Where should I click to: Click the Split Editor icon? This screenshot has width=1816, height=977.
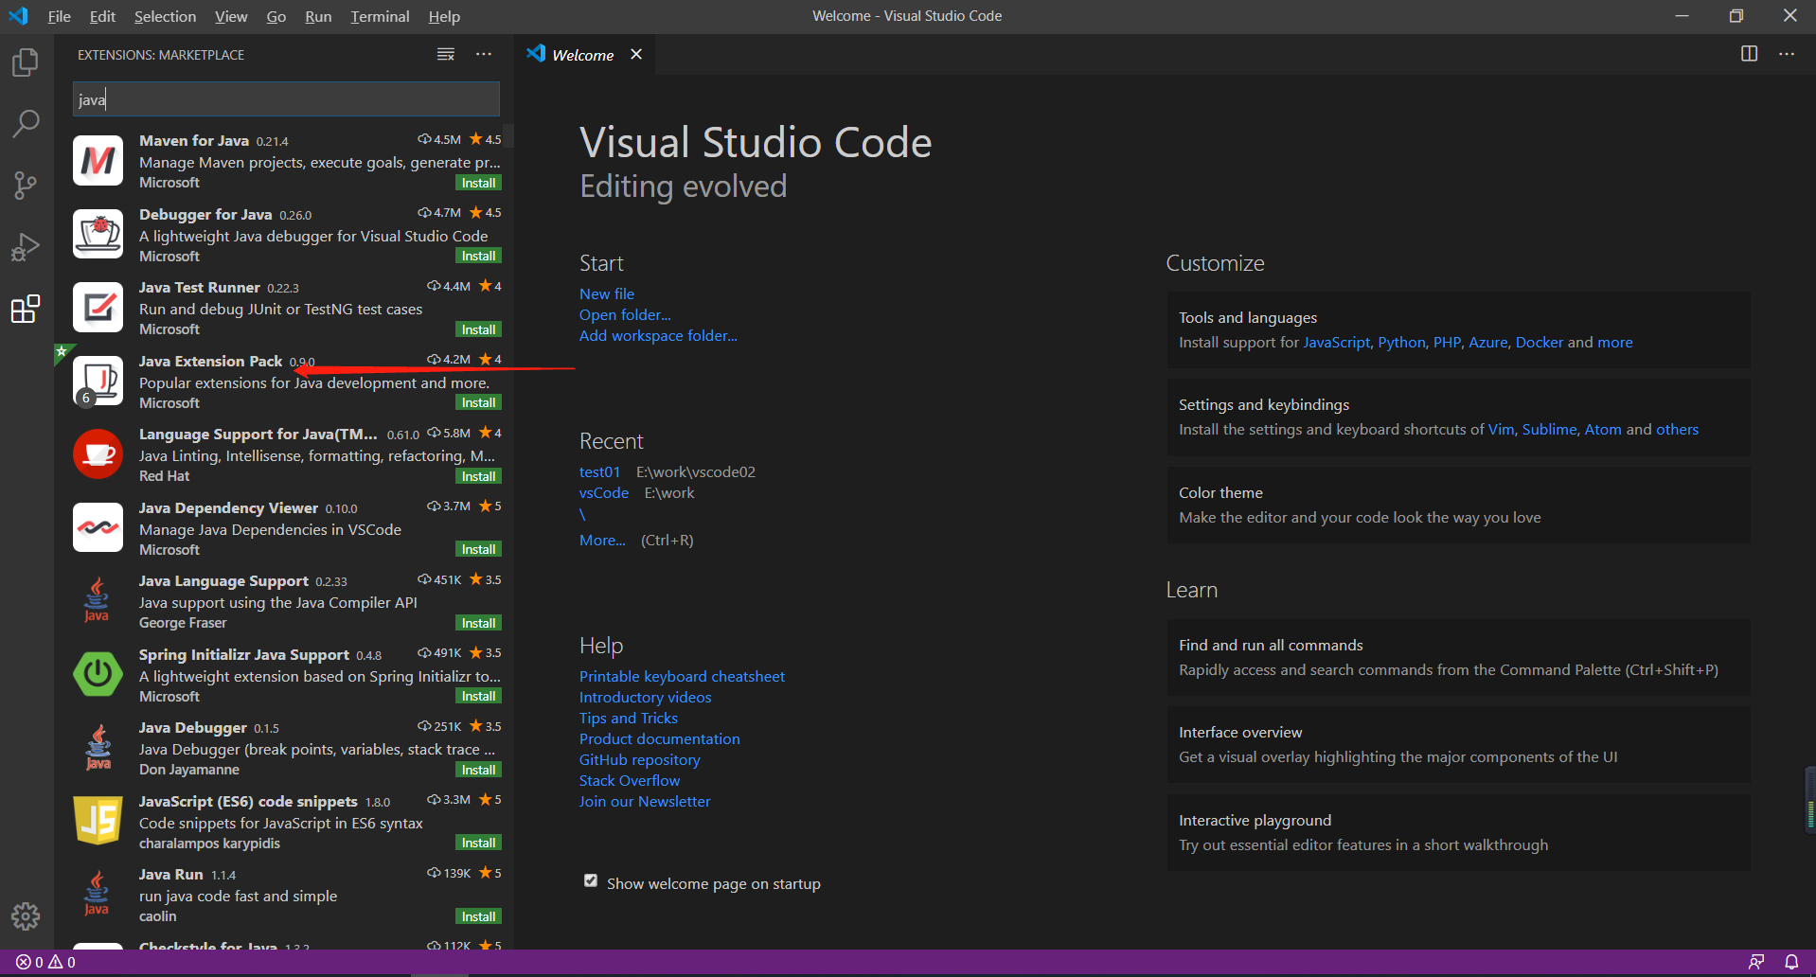pos(1748,54)
